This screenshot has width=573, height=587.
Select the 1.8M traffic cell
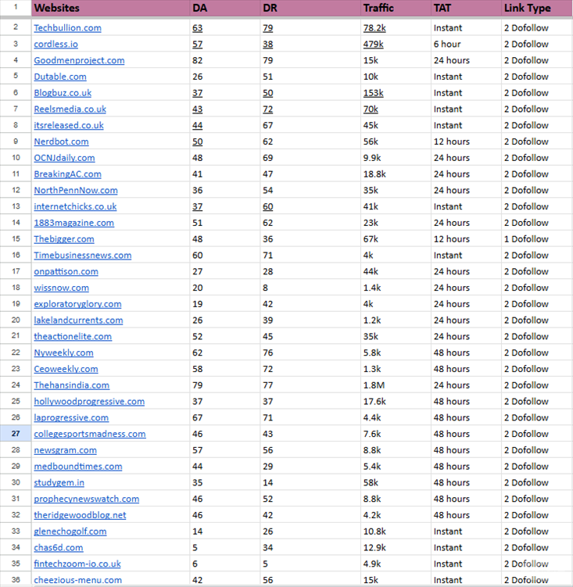tap(396, 385)
